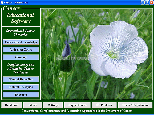154x115 pixels.
Task: Click the flower app icon in title bar
Action: pyautogui.click(x=2, y=2)
